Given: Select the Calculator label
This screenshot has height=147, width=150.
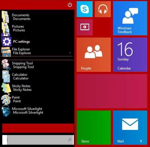Looking at the screenshot, I should (x=20, y=76).
